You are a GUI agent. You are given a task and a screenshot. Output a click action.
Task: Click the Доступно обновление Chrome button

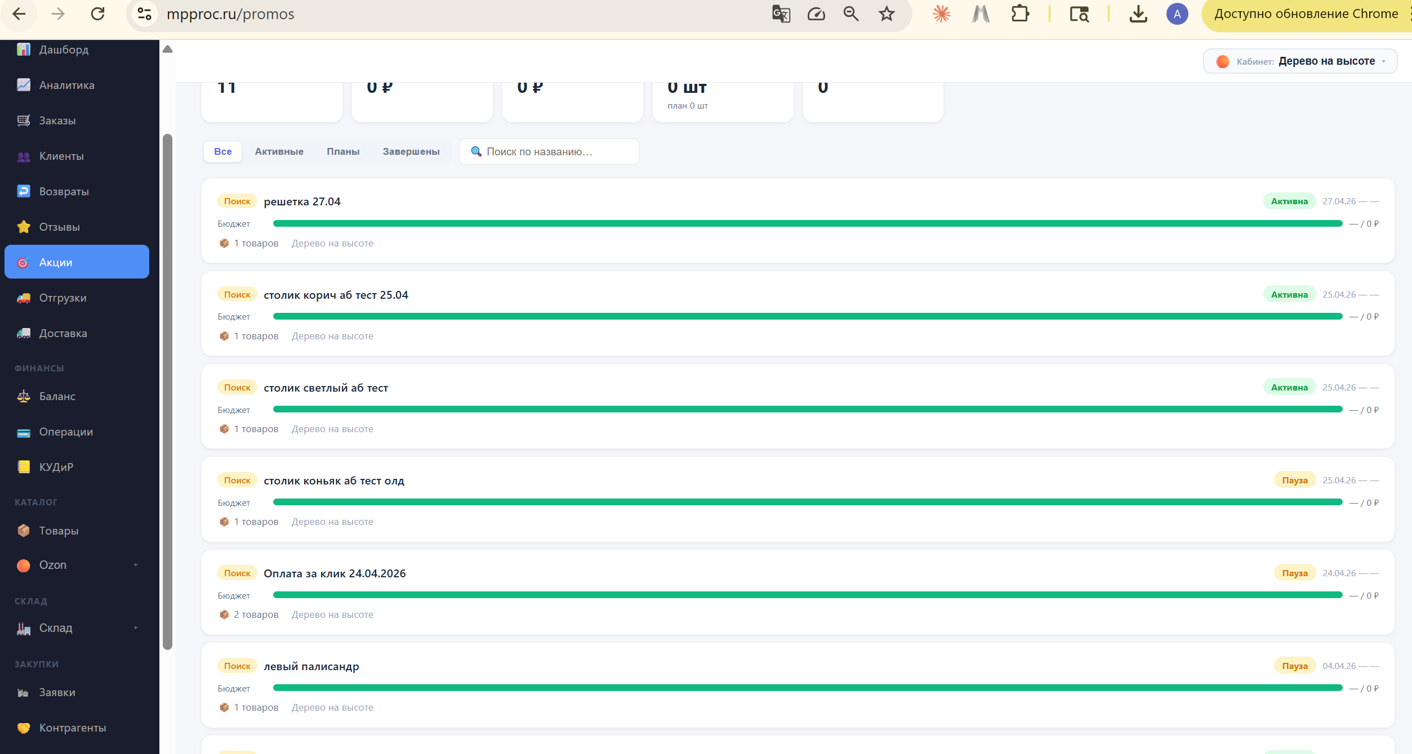[1306, 14]
